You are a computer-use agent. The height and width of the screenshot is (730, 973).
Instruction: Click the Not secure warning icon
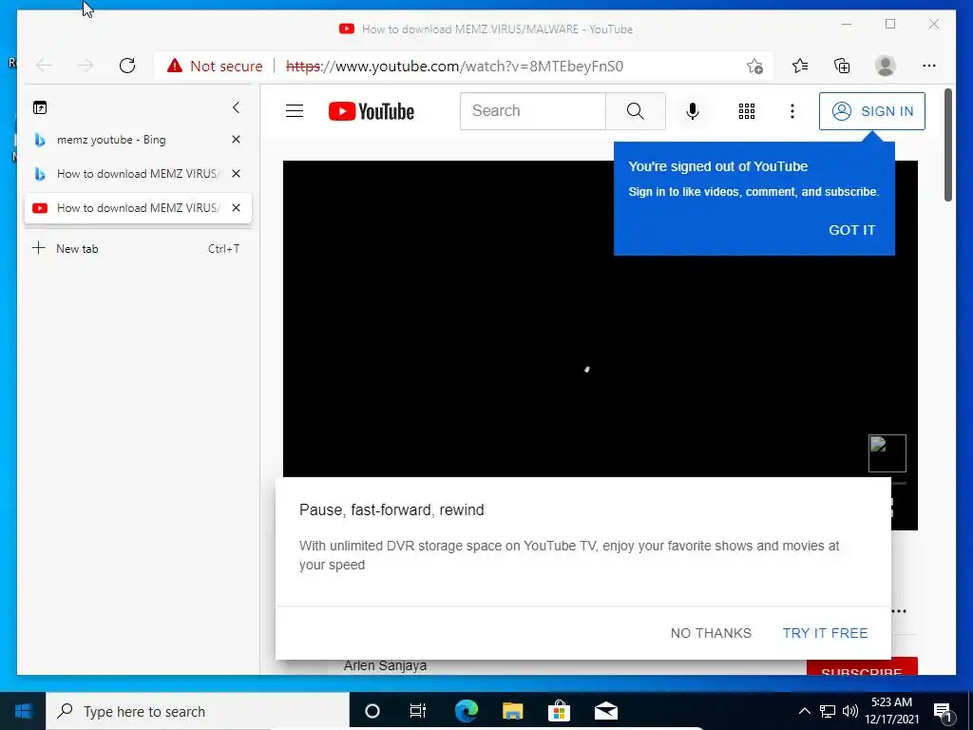coord(175,66)
